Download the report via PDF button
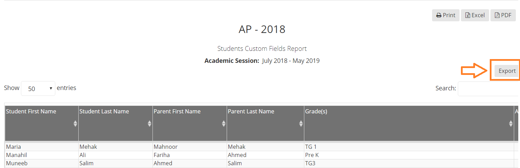Viewport: 520px width, 168px height. (x=503, y=15)
